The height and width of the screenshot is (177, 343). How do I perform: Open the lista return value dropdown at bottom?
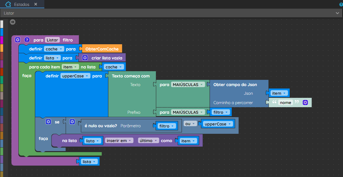89,162
